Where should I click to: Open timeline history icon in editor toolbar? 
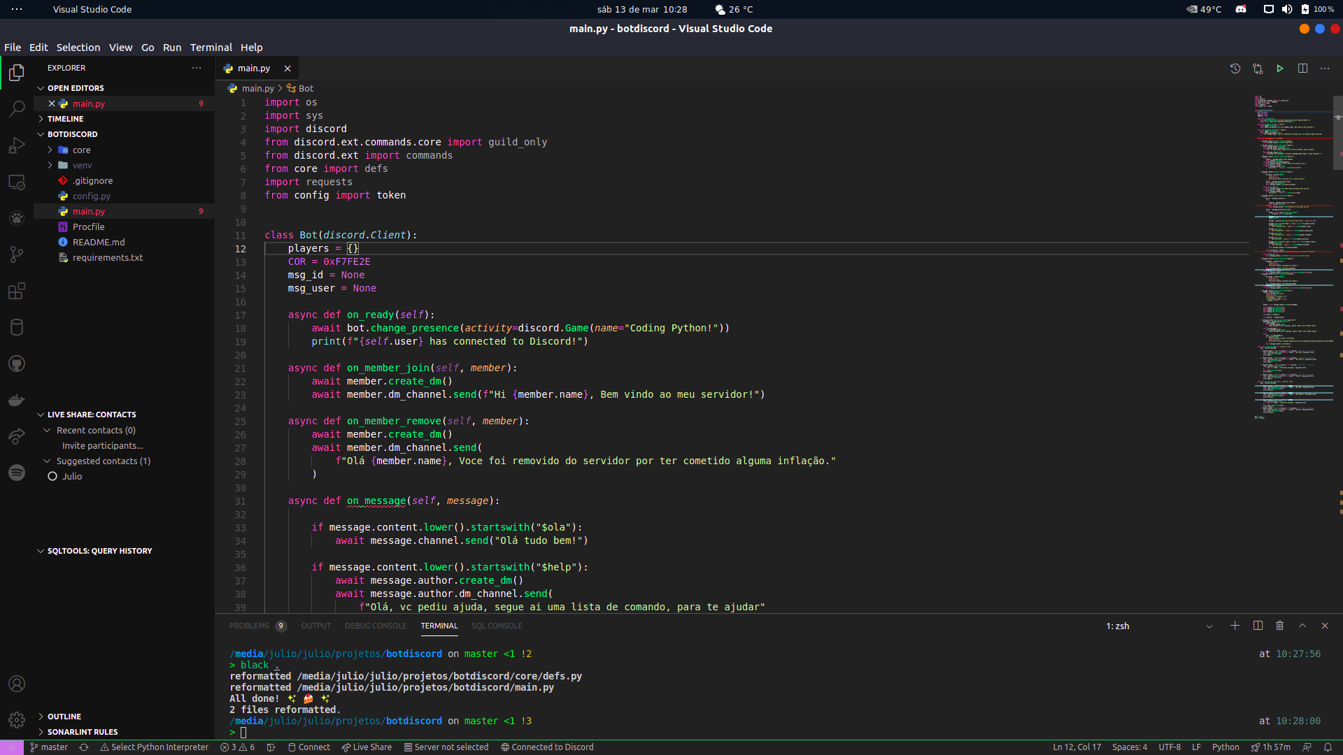[1235, 69]
